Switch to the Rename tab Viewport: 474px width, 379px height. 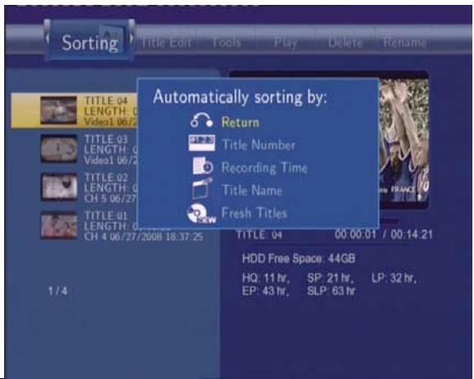point(405,42)
